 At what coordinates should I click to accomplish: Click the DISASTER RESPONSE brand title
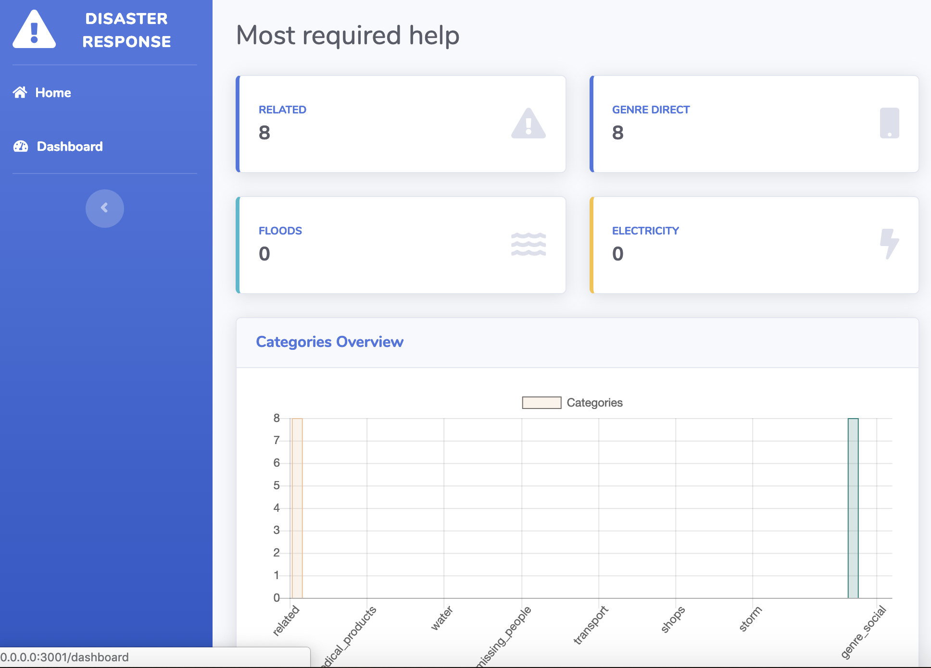[x=126, y=30]
